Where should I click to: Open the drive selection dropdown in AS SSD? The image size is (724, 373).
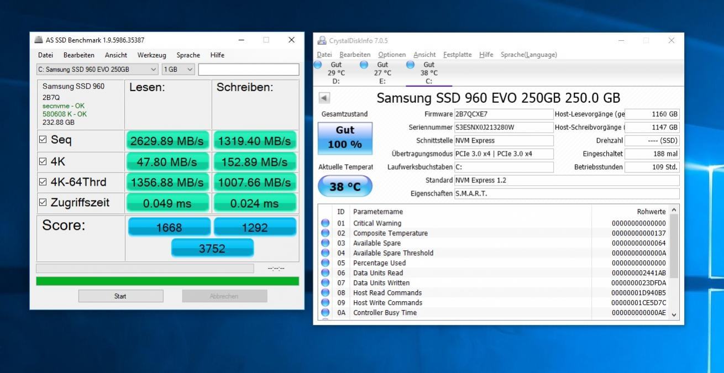[x=97, y=70]
